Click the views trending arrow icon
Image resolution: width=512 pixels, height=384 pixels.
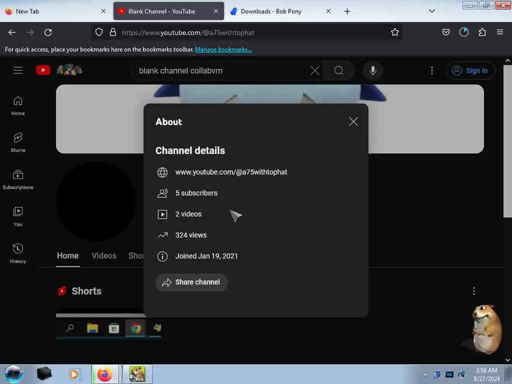point(162,235)
